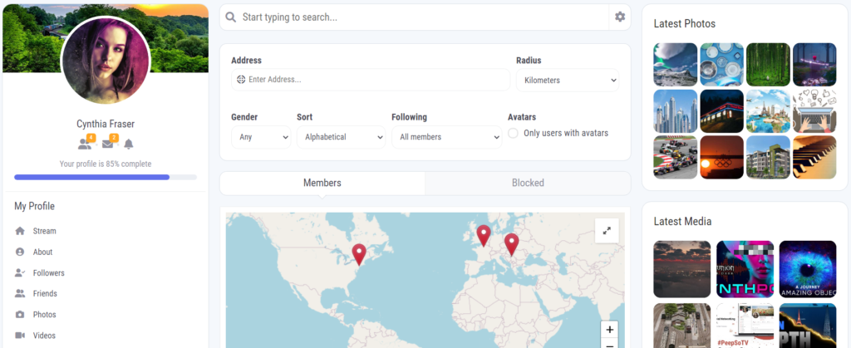The image size is (851, 348).
Task: Open the notifications bell icon
Action: (x=129, y=145)
